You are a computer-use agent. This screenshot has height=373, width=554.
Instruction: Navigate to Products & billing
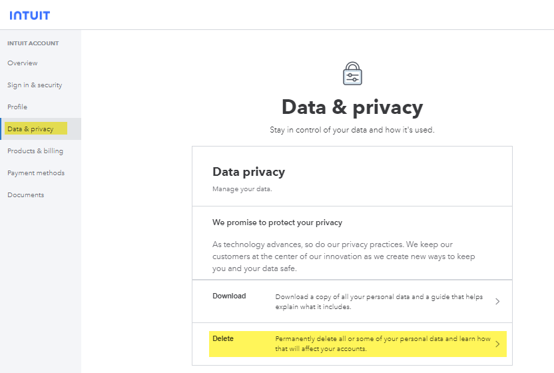[35, 151]
